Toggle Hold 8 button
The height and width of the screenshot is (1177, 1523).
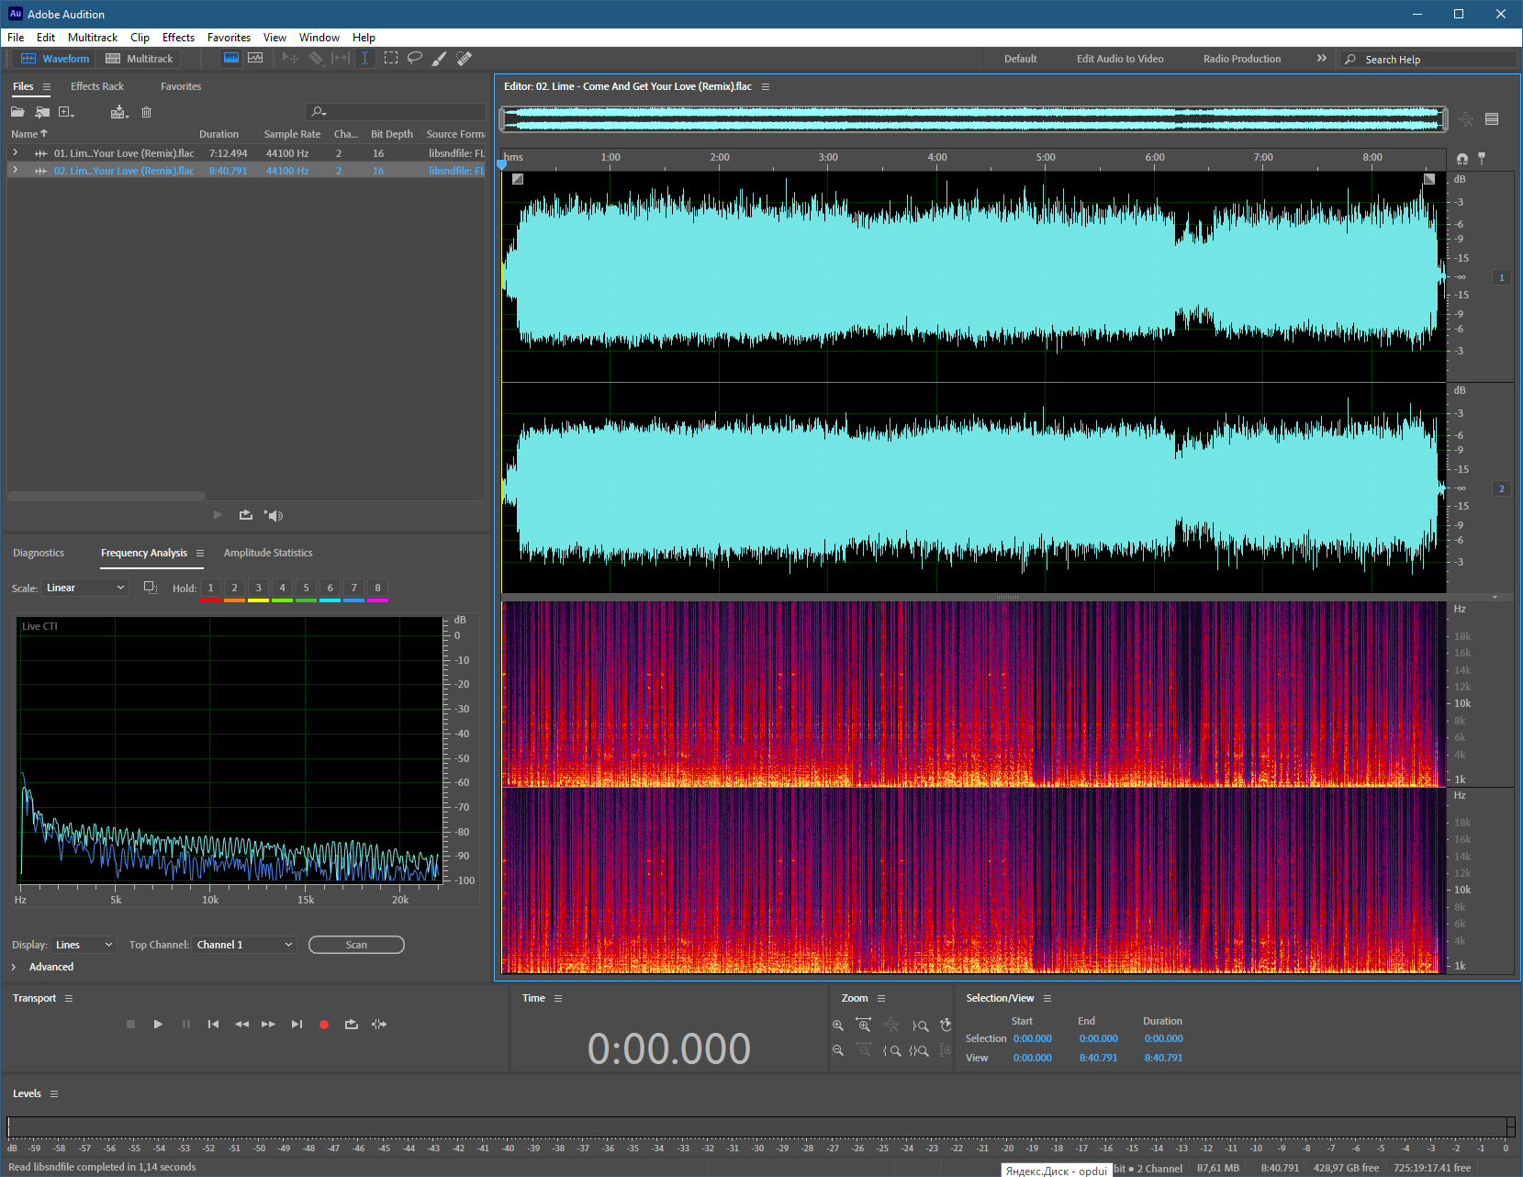377,588
